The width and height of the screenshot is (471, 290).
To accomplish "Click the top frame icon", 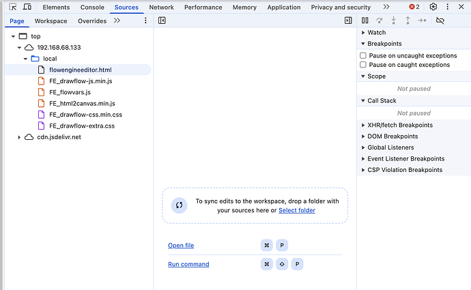I will pos(23,36).
